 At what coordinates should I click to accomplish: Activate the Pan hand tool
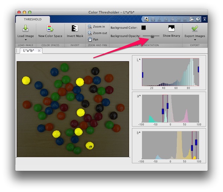pos(94,39)
